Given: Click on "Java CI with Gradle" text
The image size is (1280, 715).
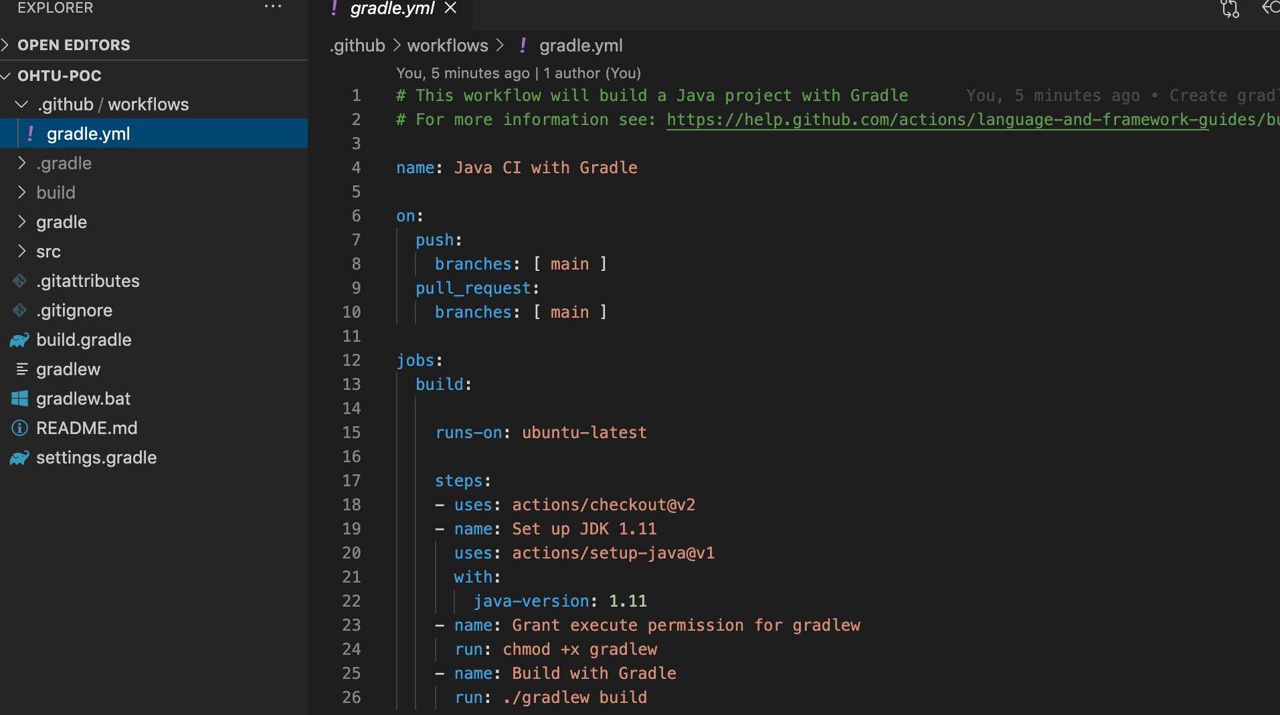Looking at the screenshot, I should click(545, 168).
